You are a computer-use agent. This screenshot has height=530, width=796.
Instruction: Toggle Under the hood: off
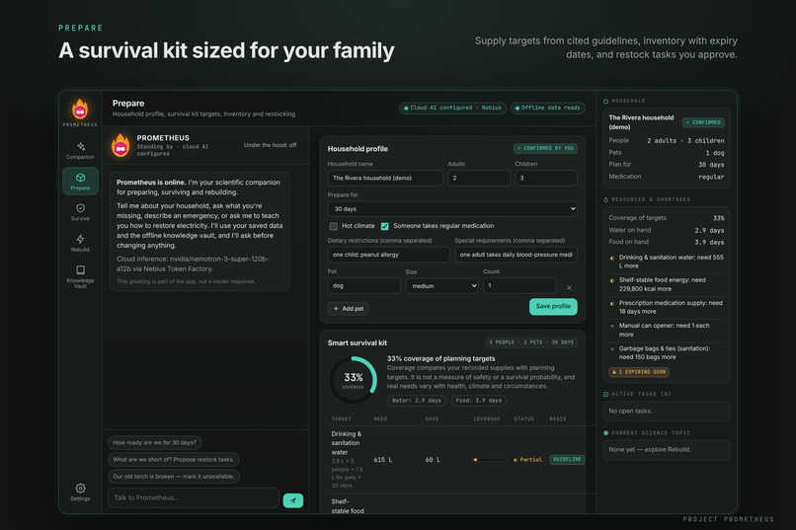[x=270, y=145]
